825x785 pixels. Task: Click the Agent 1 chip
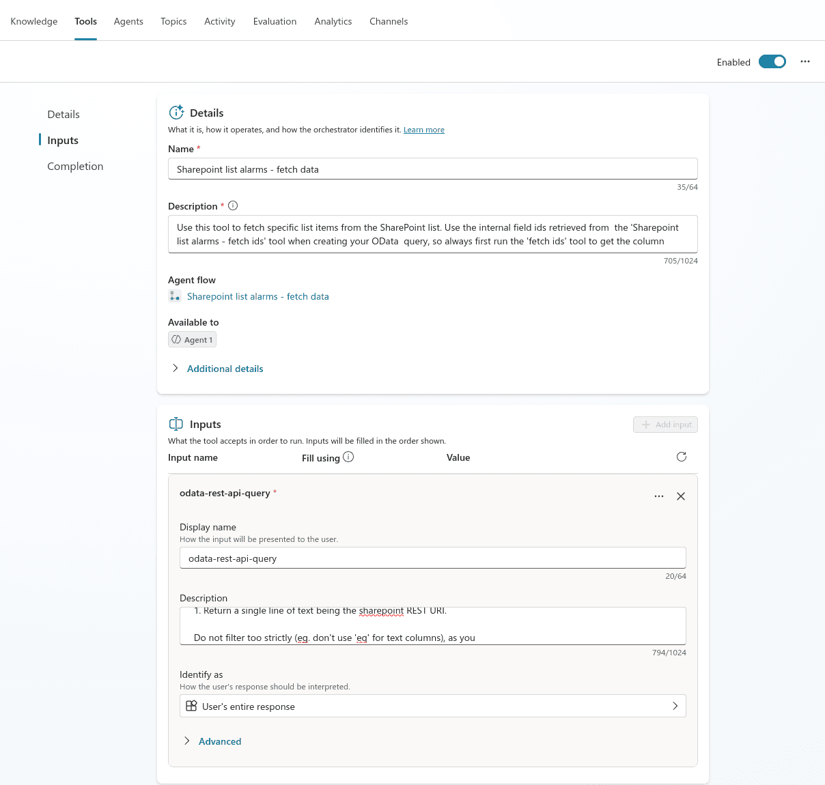tap(192, 339)
